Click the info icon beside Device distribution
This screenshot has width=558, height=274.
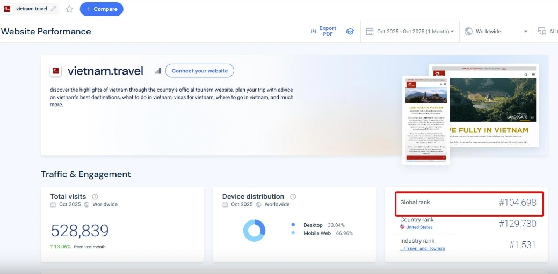(293, 197)
